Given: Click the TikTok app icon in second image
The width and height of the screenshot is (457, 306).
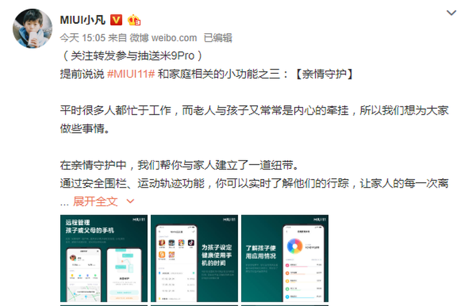Looking at the screenshot, I should pyautogui.click(x=191, y=243).
